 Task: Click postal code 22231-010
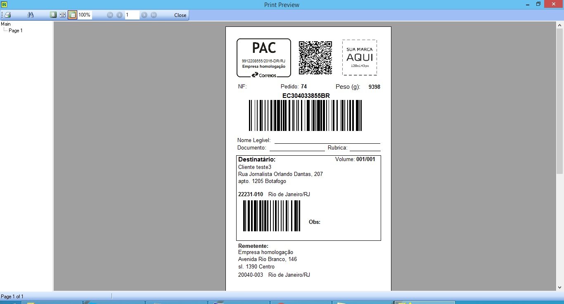251,195
